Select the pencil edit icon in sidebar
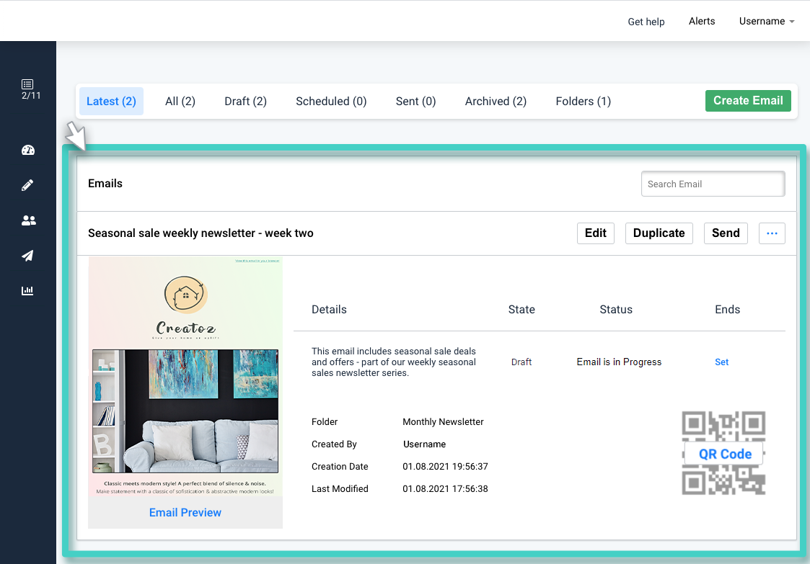This screenshot has width=810, height=564. 27,185
